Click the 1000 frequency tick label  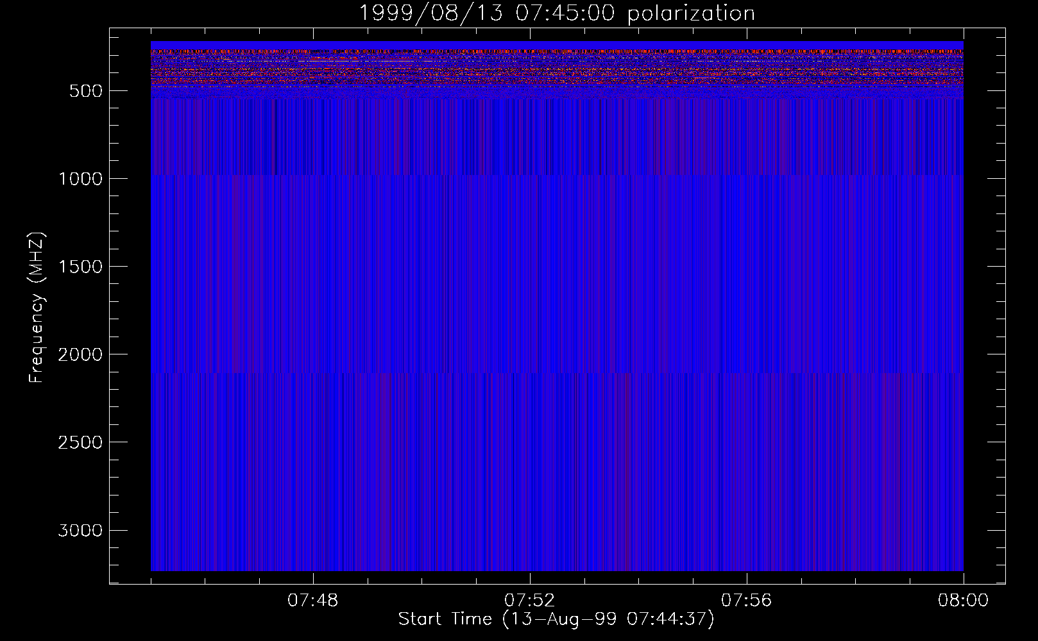(80, 179)
